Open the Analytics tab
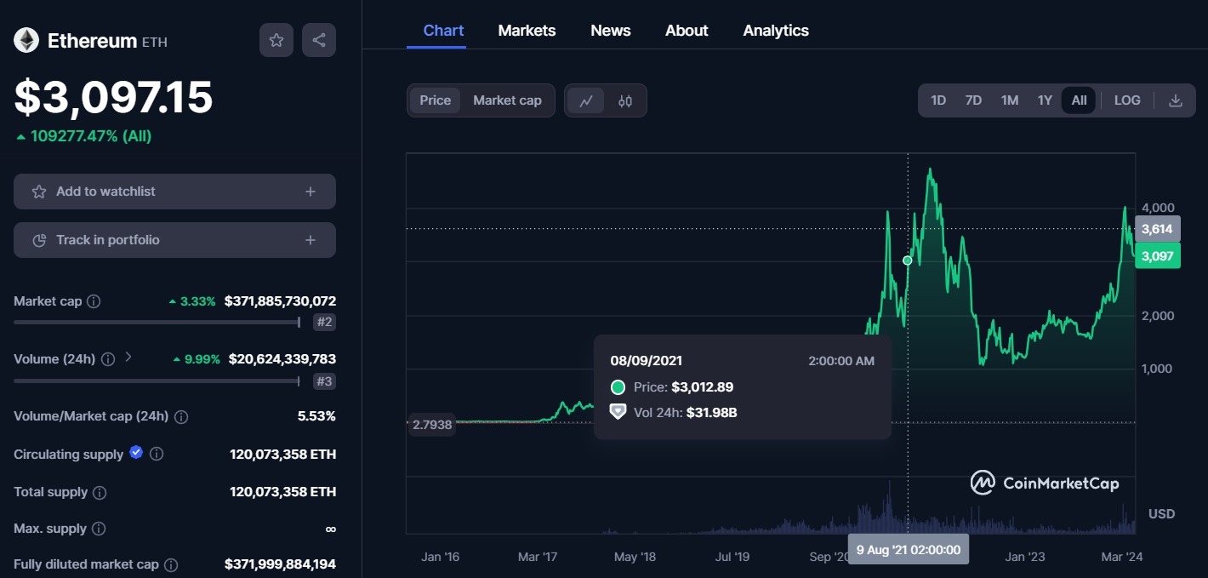The image size is (1208, 578). [x=776, y=31]
